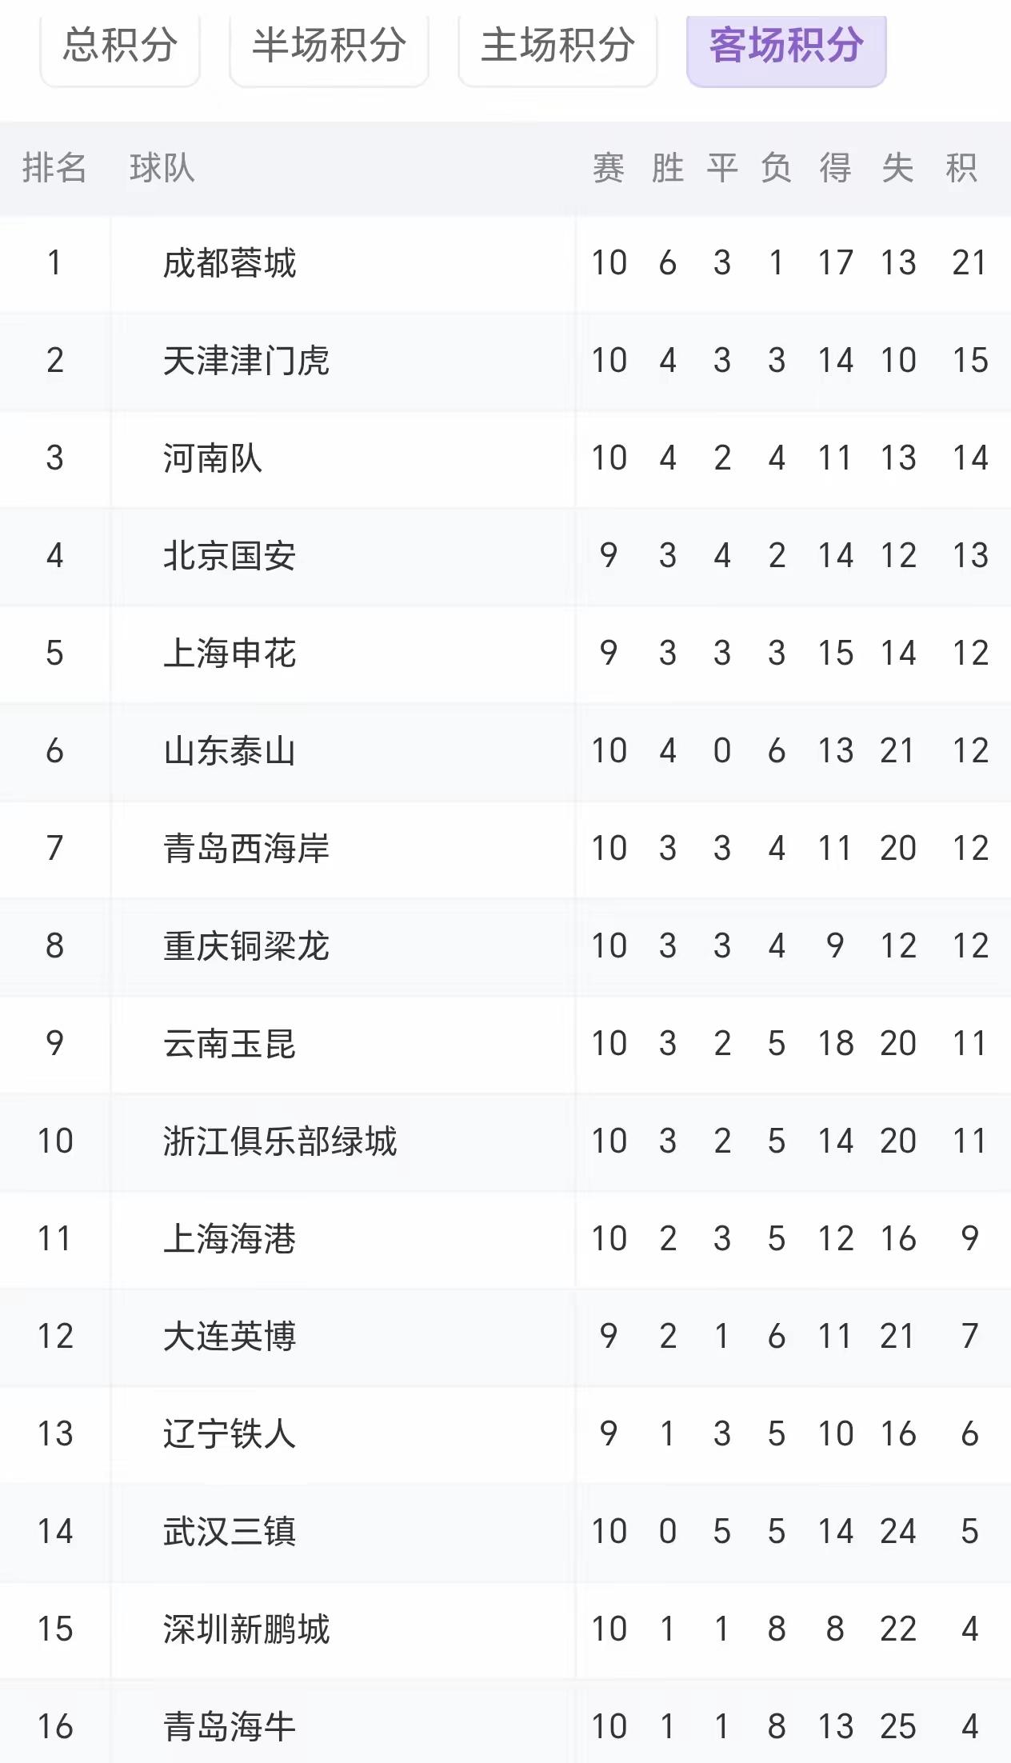Open 青岛西海岸 team row

[x=505, y=849]
